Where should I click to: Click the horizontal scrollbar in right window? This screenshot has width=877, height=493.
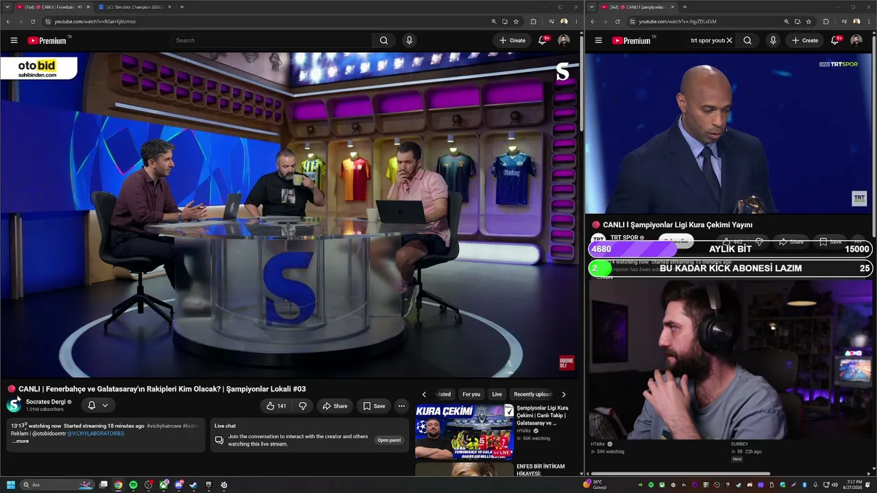680,474
